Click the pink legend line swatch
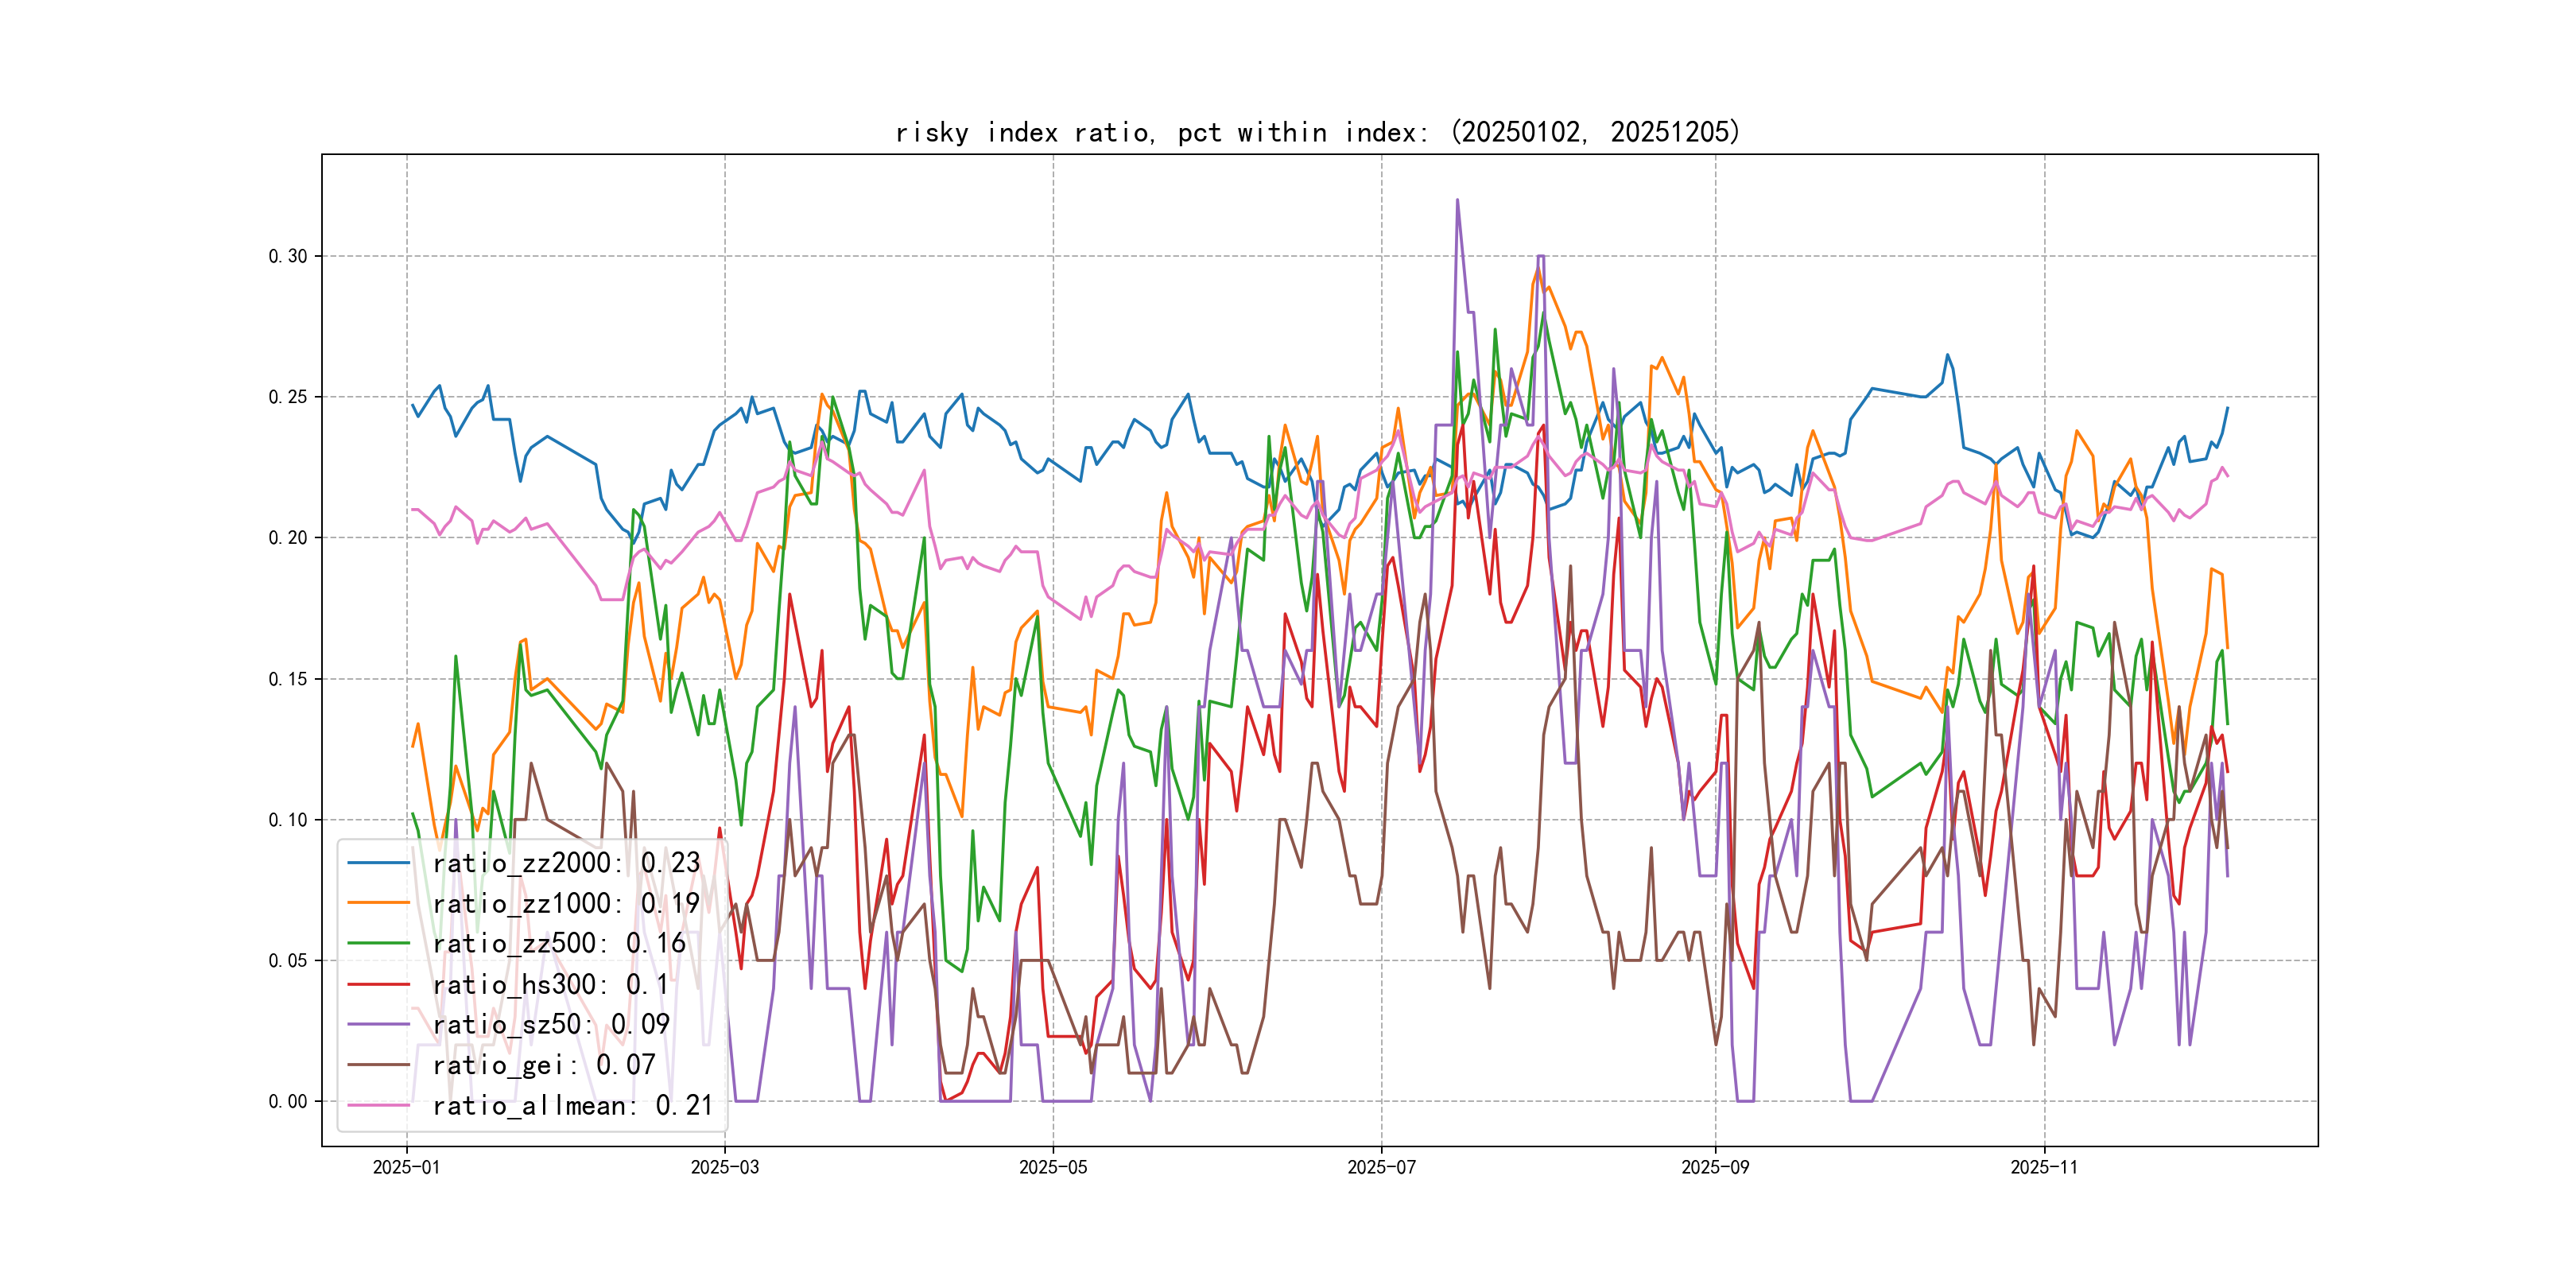This screenshot has width=2576, height=1288. (379, 1106)
